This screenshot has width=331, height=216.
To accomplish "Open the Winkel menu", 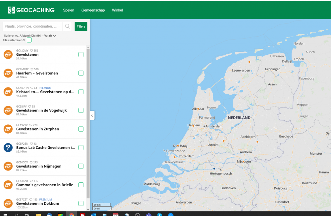I will (x=117, y=10).
